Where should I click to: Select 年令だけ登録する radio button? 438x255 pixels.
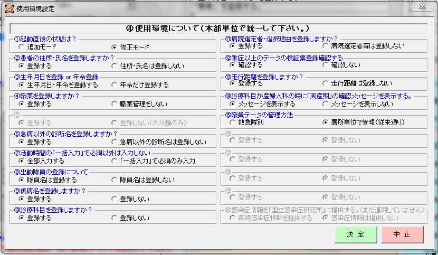point(114,85)
